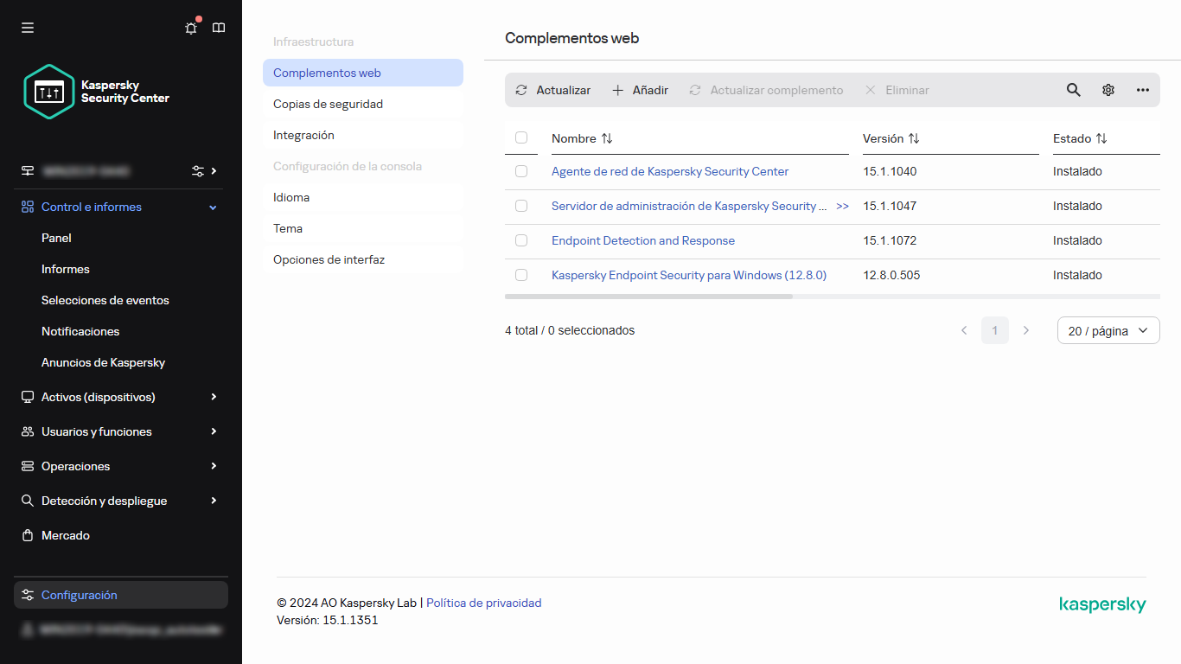Screen dimensions: 1181x664
Task: Select all plugins with the header checkbox
Action: [x=521, y=138]
